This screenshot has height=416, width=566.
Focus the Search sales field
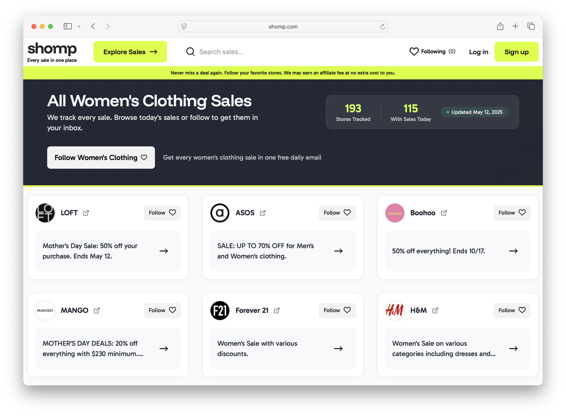[x=221, y=52]
